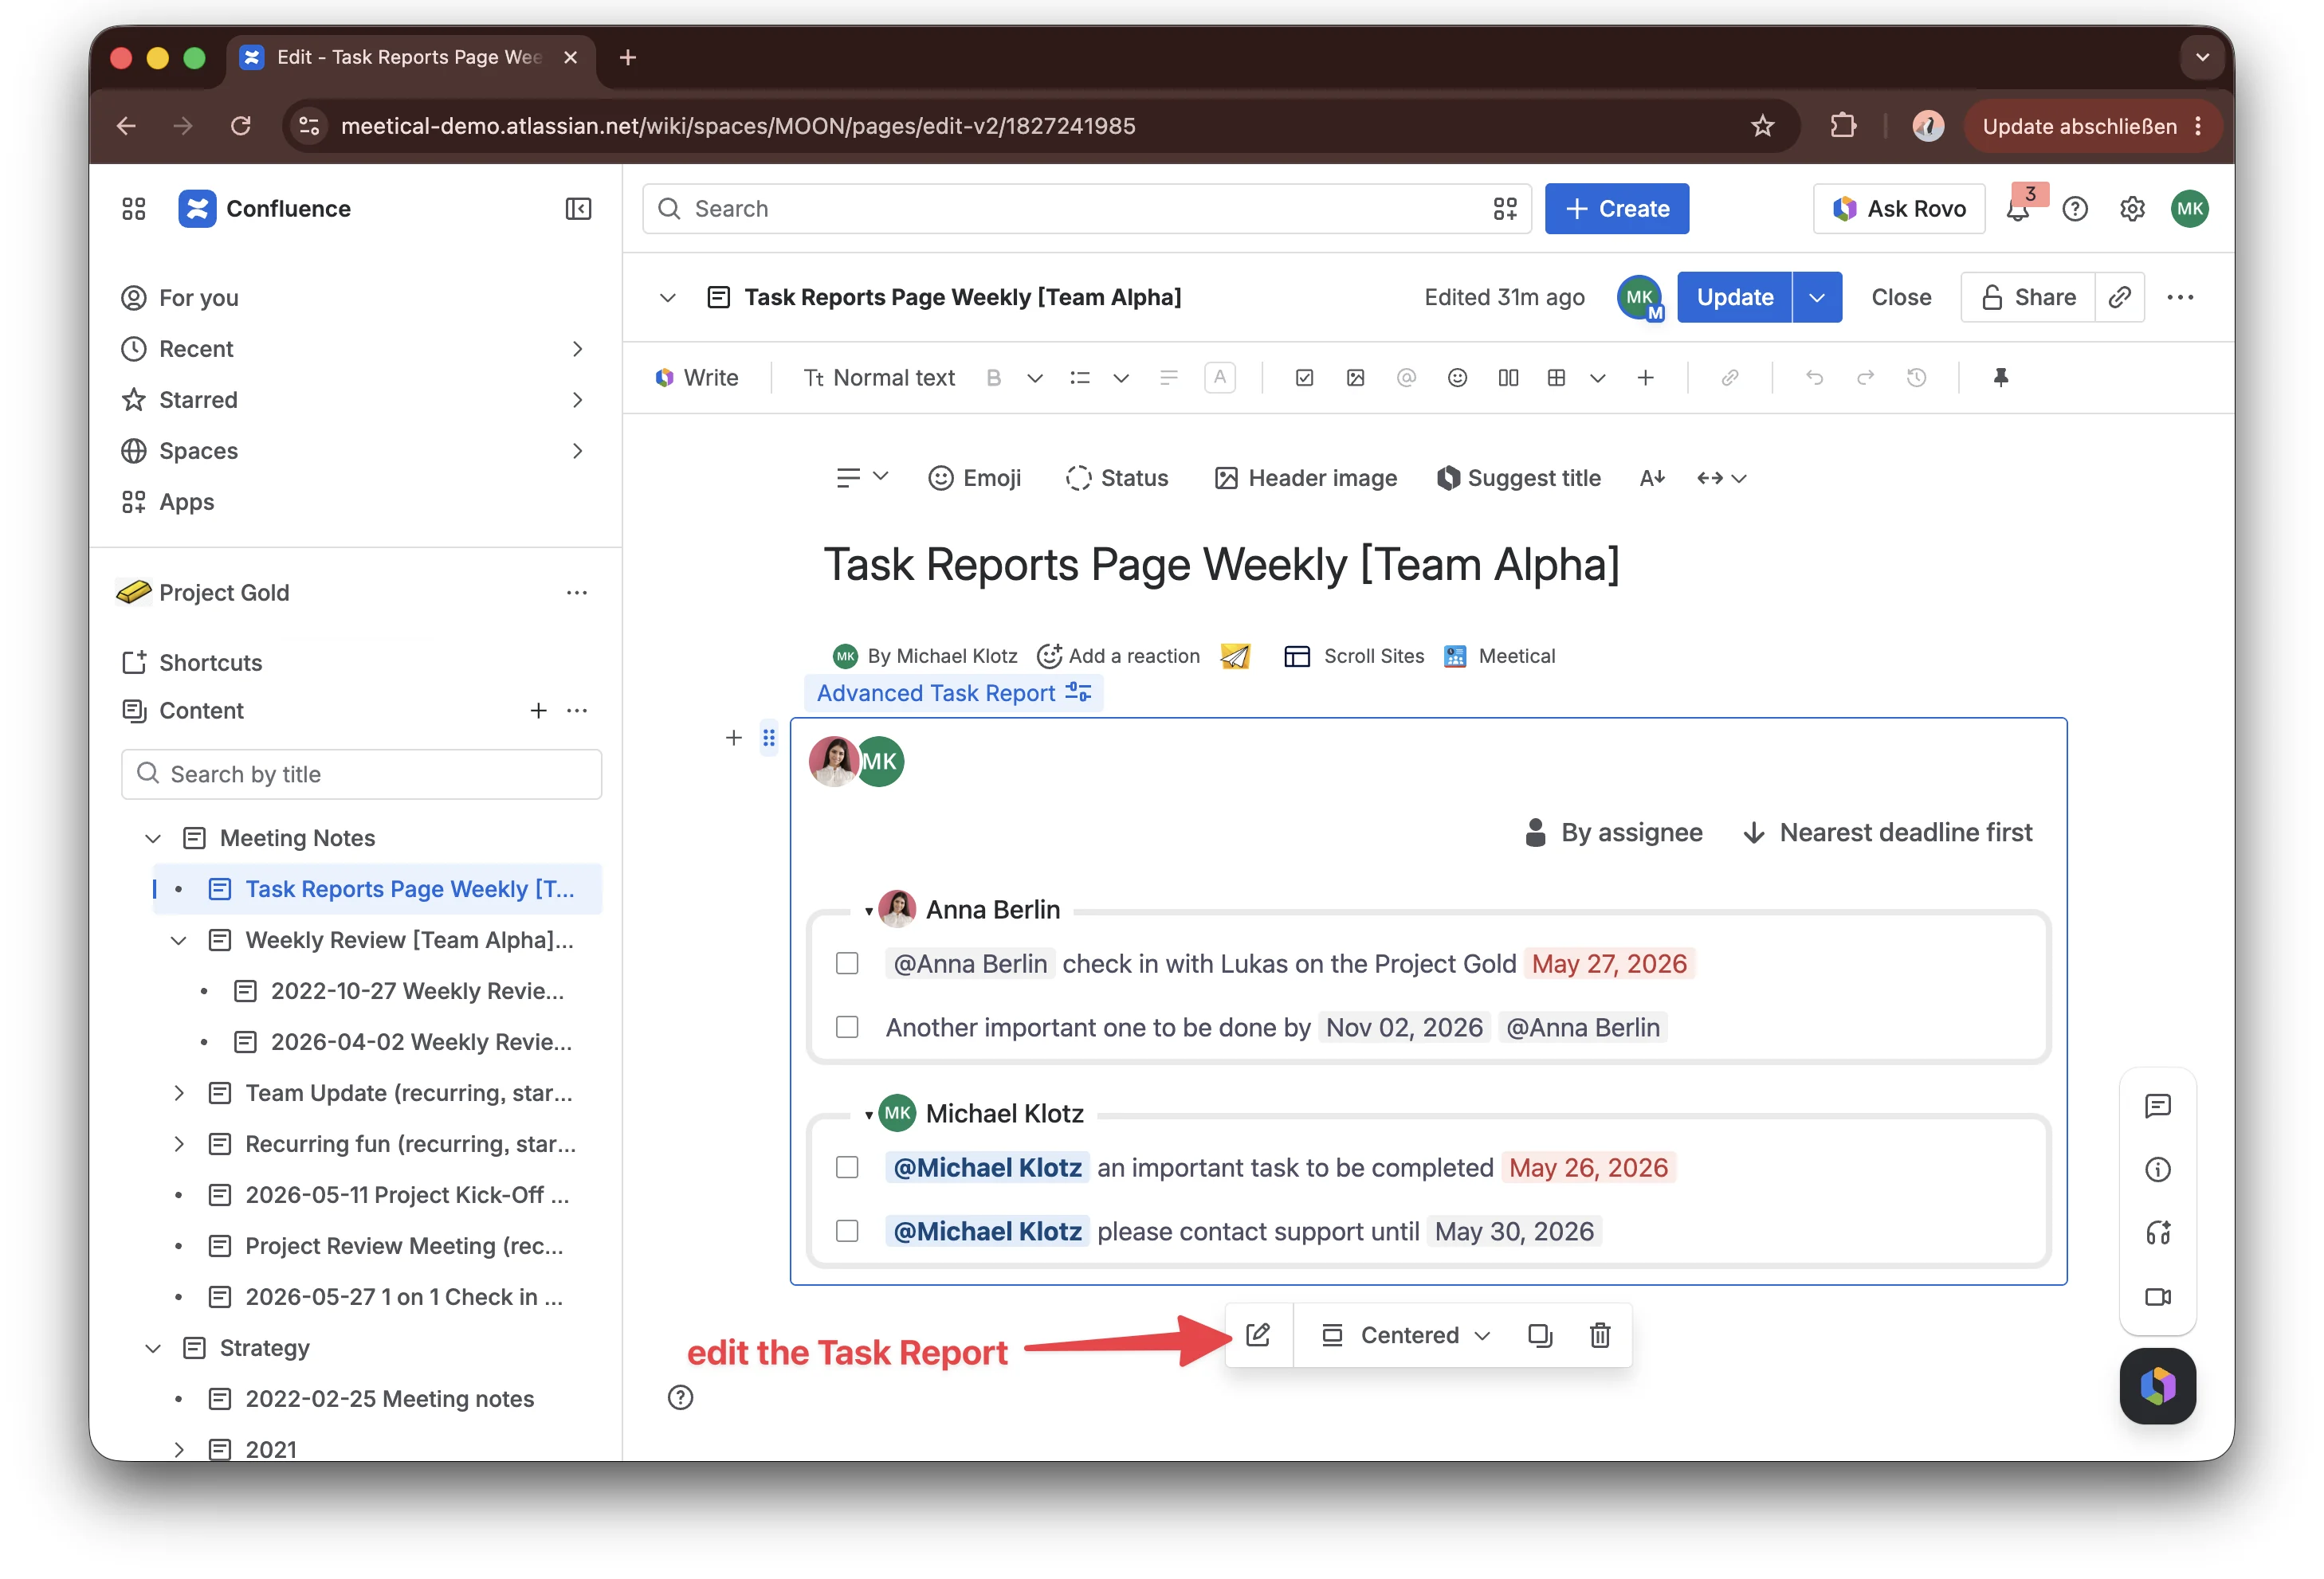Image resolution: width=2324 pixels, height=1579 pixels.
Task: Collapse the Meeting Notes tree node
Action: point(153,838)
